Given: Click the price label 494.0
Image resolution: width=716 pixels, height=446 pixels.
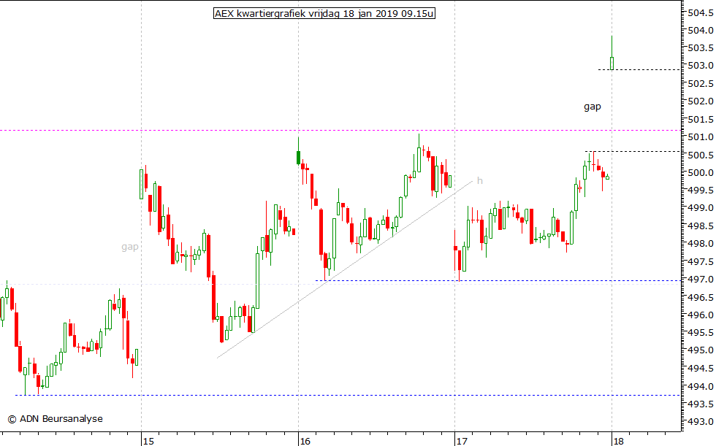Looking at the screenshot, I should [701, 386].
